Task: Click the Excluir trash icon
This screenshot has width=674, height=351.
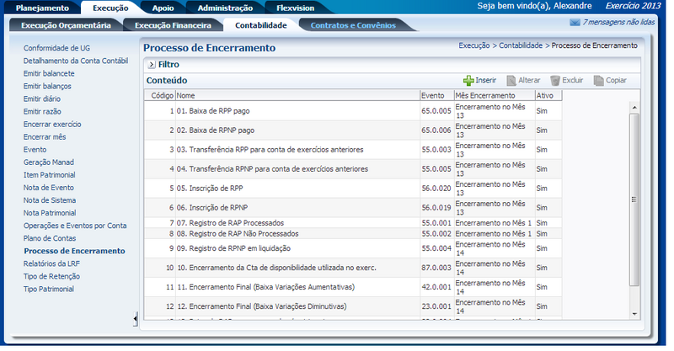Action: pyautogui.click(x=555, y=80)
